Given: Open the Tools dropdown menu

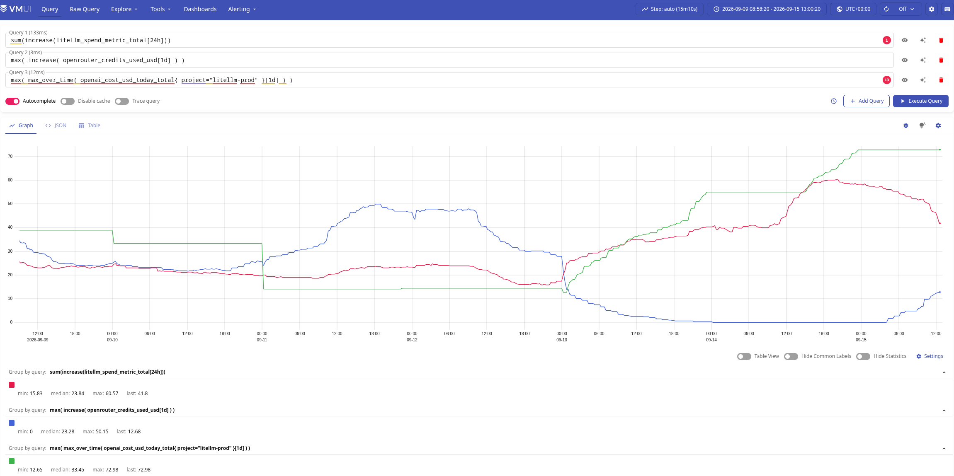Looking at the screenshot, I should point(160,9).
